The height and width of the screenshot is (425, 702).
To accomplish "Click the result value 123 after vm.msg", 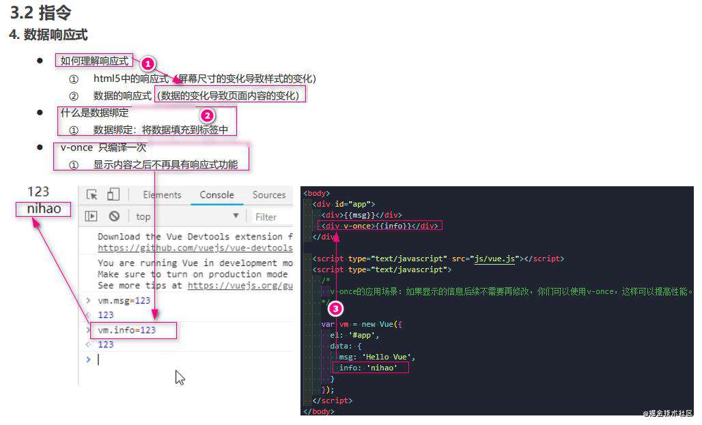I will (x=106, y=315).
